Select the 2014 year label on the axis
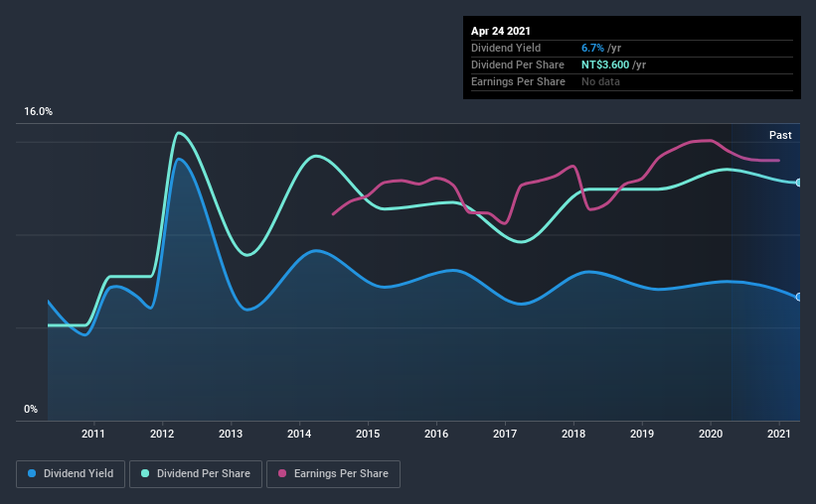Image resolution: width=816 pixels, height=504 pixels. click(x=299, y=434)
